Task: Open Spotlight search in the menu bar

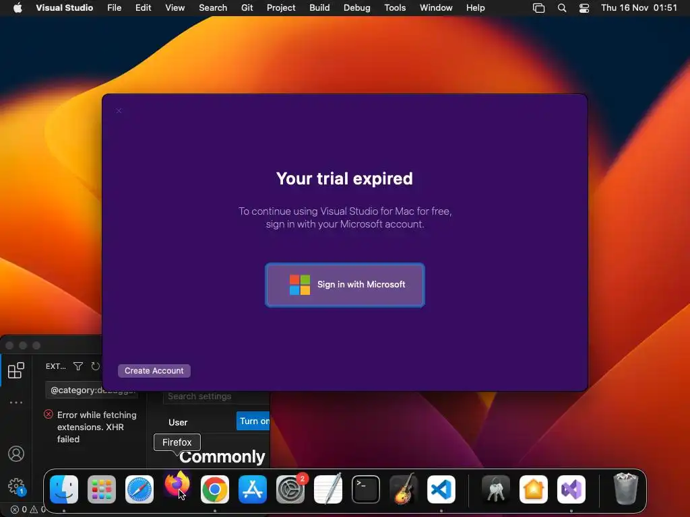Action: (x=562, y=8)
